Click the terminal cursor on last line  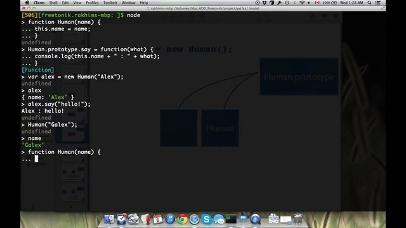(x=36, y=159)
